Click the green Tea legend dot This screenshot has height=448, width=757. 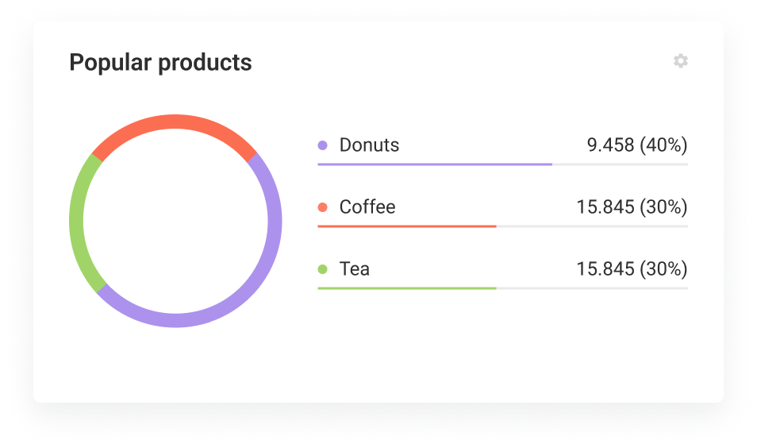tap(322, 269)
